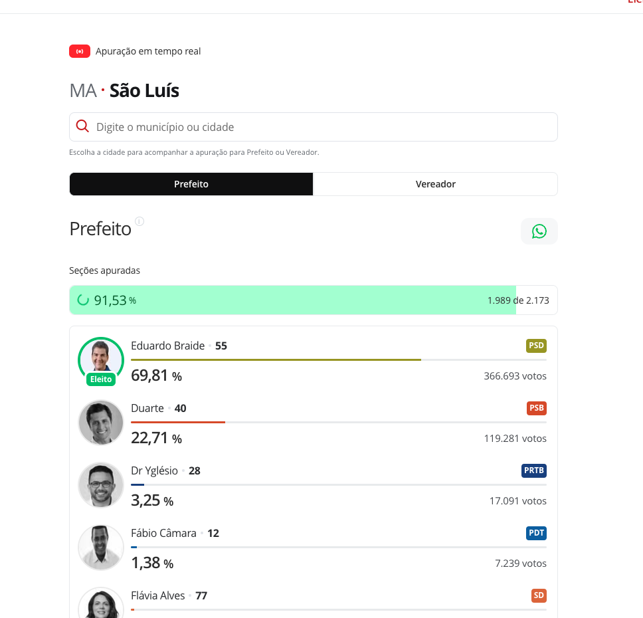Click Duarte's candidate photo

pyautogui.click(x=101, y=423)
